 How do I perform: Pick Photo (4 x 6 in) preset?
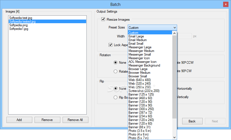point(150,134)
